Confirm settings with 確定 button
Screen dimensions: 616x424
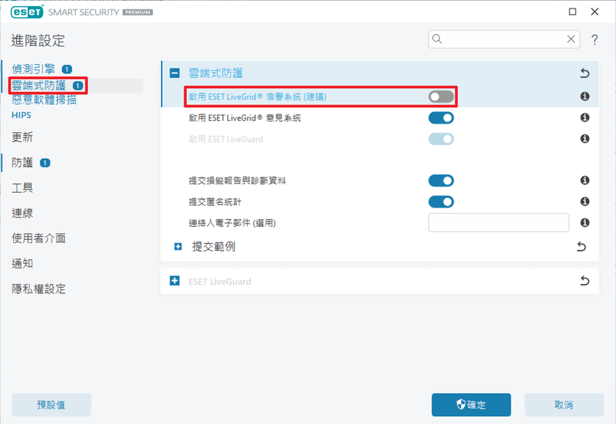(471, 405)
